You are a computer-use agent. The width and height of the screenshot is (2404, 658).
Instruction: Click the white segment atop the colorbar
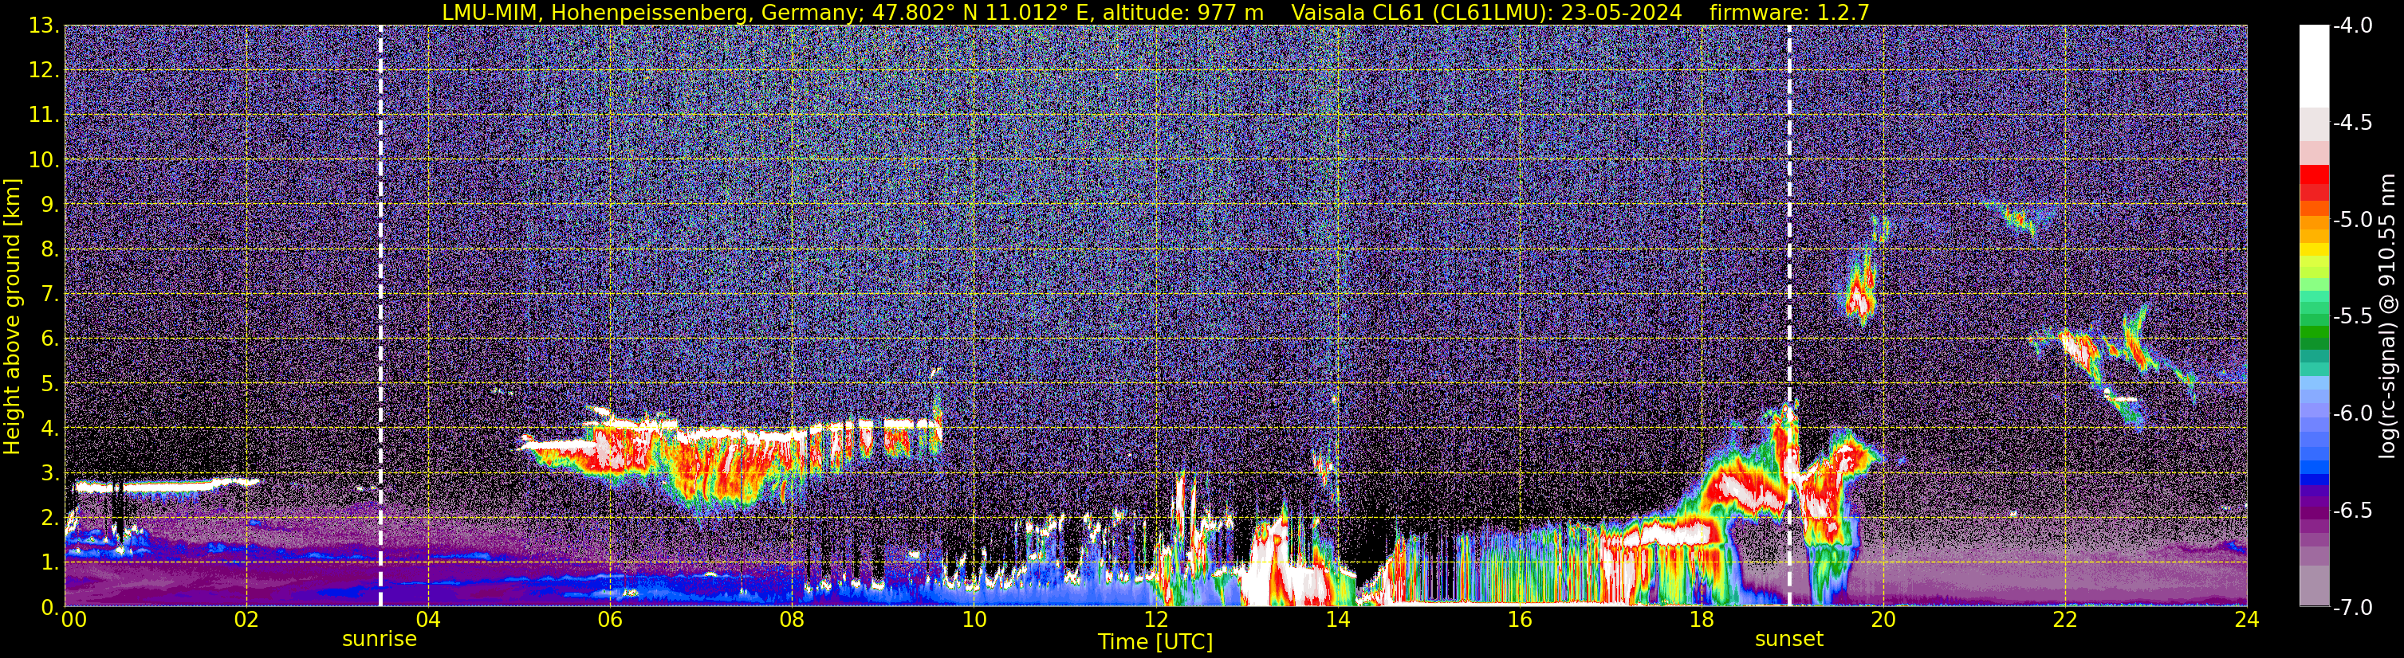click(x=2313, y=65)
